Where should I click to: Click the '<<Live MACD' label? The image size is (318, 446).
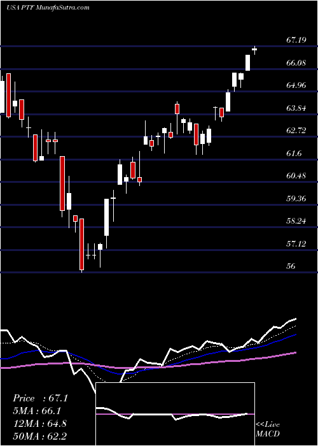pyautogui.click(x=268, y=429)
